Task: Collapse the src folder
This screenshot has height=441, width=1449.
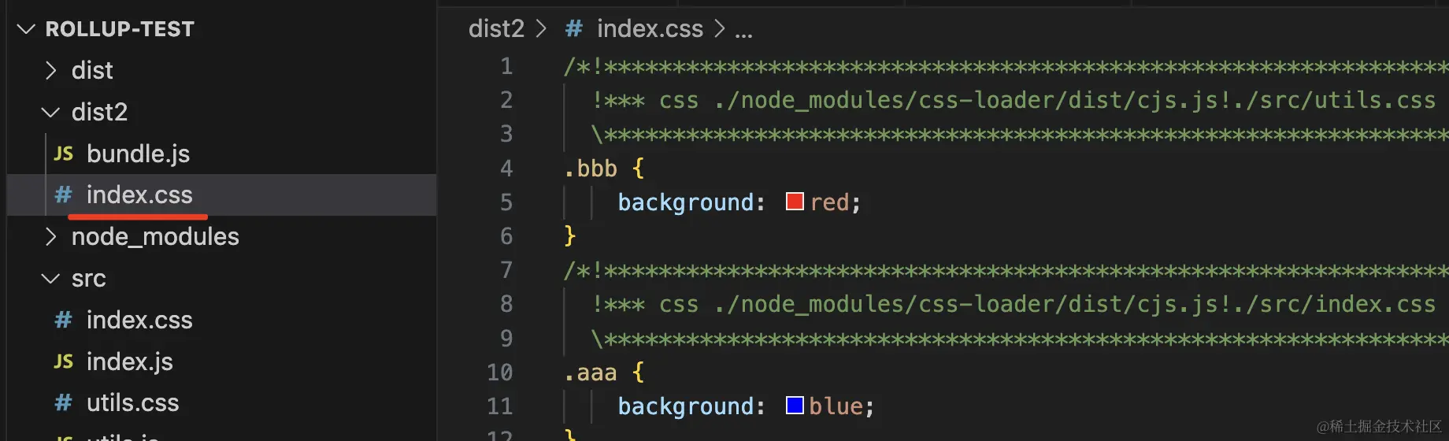Action: click(51, 279)
